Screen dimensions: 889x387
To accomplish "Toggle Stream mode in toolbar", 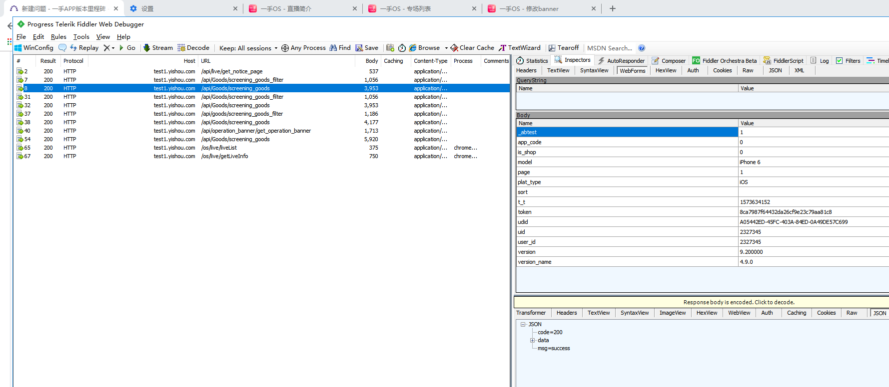I will point(158,48).
